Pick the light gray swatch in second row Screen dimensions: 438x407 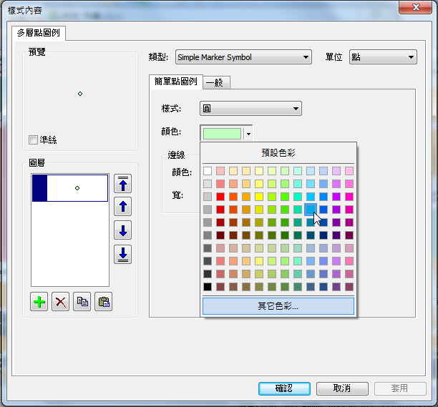coord(208,184)
